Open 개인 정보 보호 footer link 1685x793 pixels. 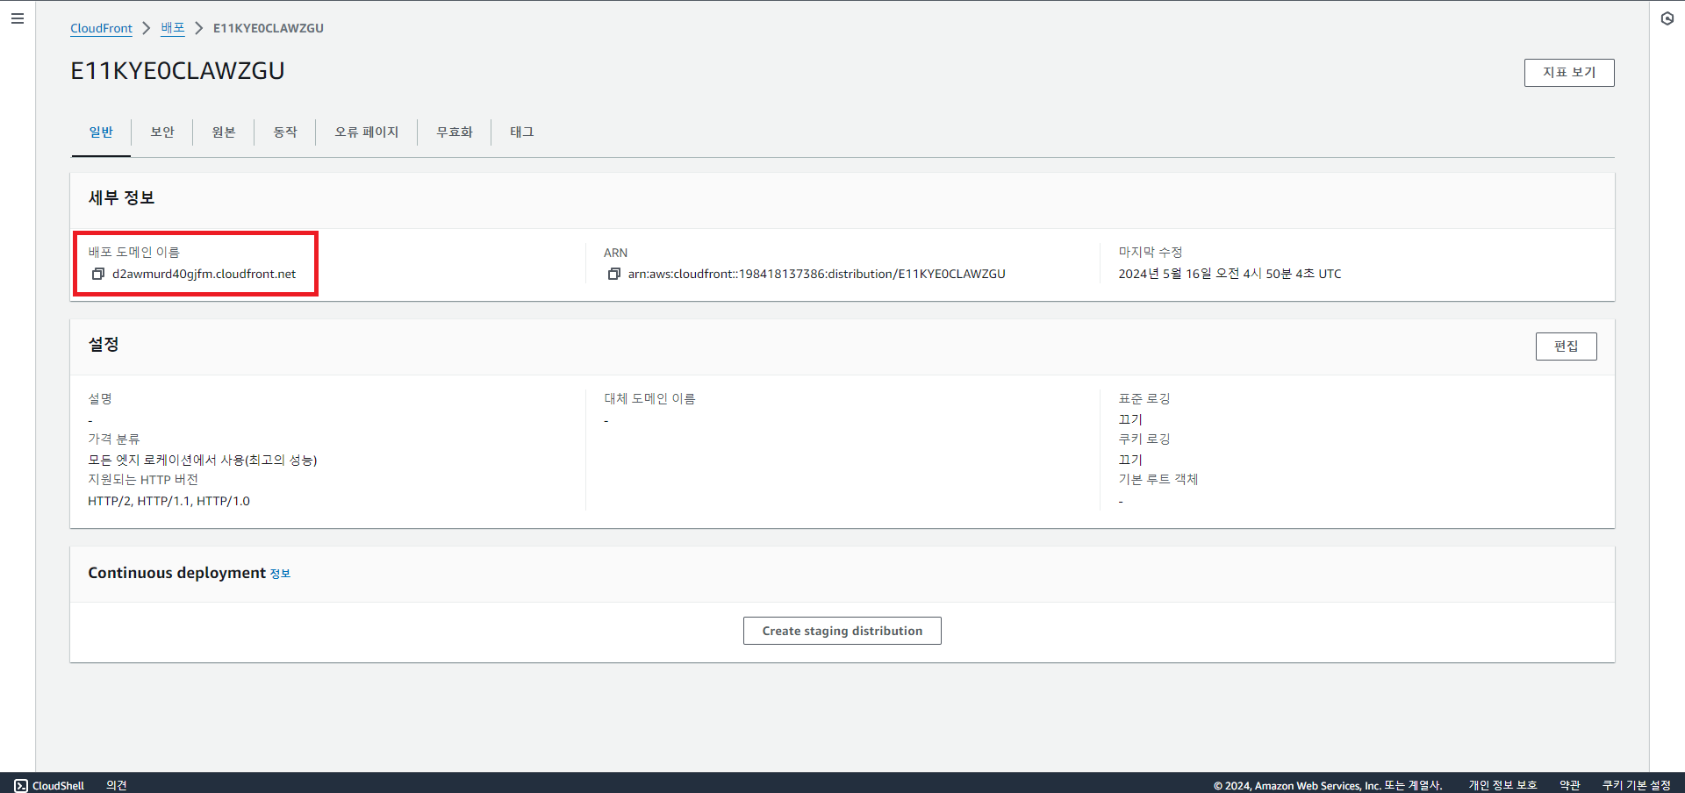coord(1502,785)
